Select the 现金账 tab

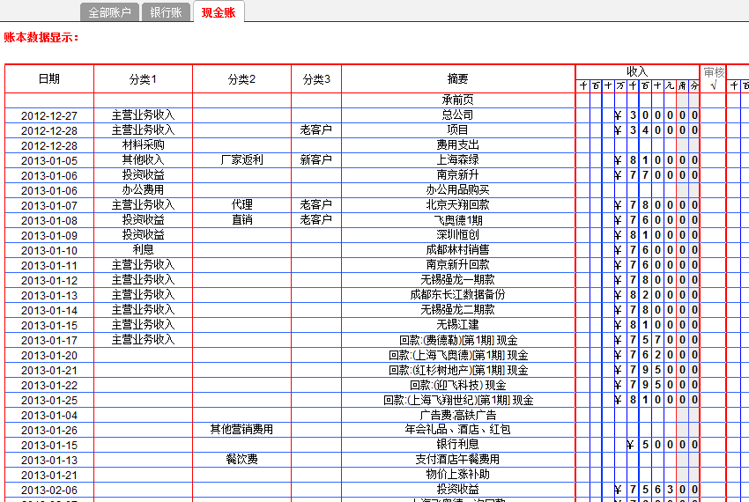(x=219, y=12)
